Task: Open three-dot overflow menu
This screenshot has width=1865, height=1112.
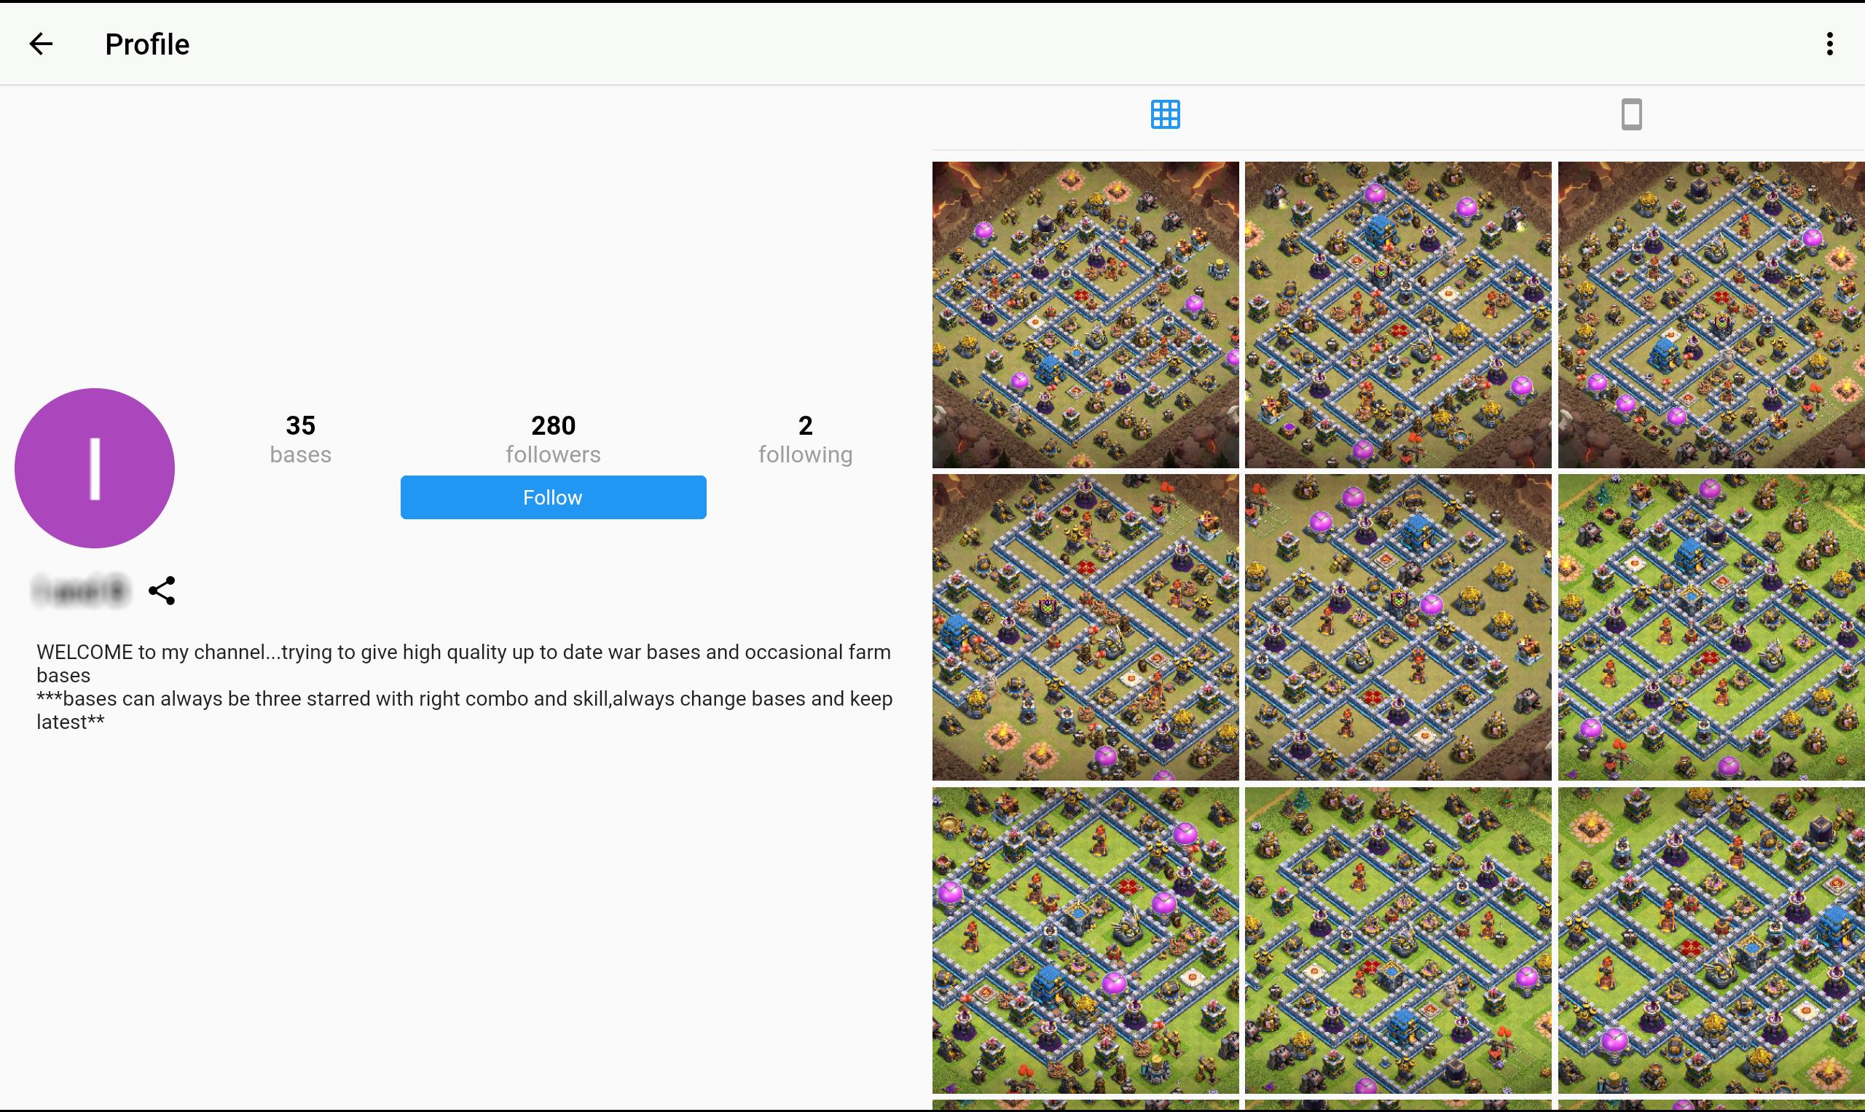Action: click(1829, 44)
